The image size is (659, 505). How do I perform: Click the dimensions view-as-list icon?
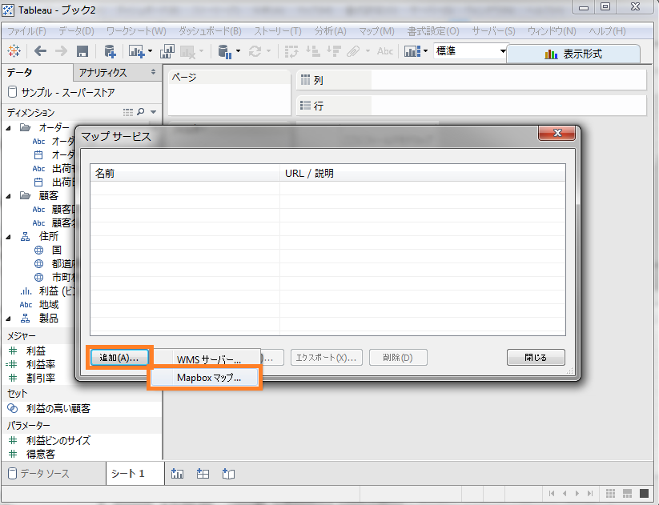[128, 112]
